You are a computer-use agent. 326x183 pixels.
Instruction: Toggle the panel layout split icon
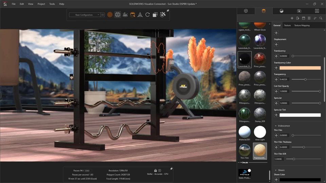pos(304,18)
